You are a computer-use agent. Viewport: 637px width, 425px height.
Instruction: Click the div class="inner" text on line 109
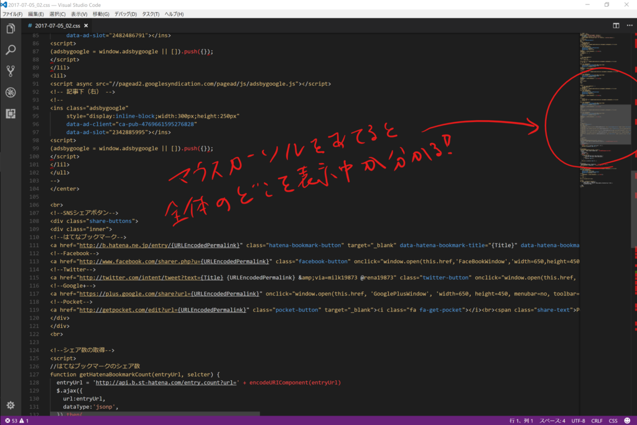click(81, 229)
